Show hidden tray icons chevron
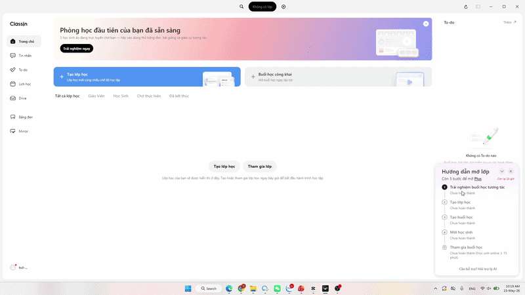The image size is (525, 295). [x=435, y=288]
